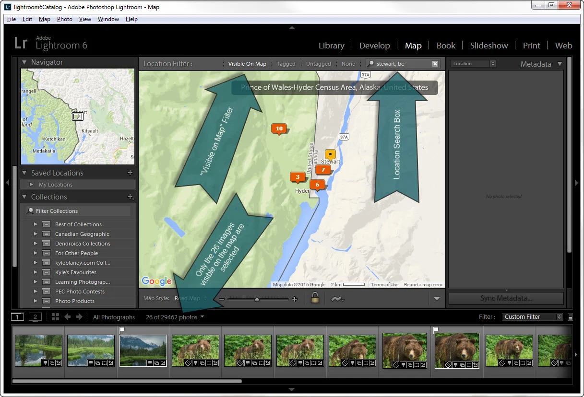Zoom out the map with minus icon
Screen dimensions: 584x397
click(x=222, y=299)
